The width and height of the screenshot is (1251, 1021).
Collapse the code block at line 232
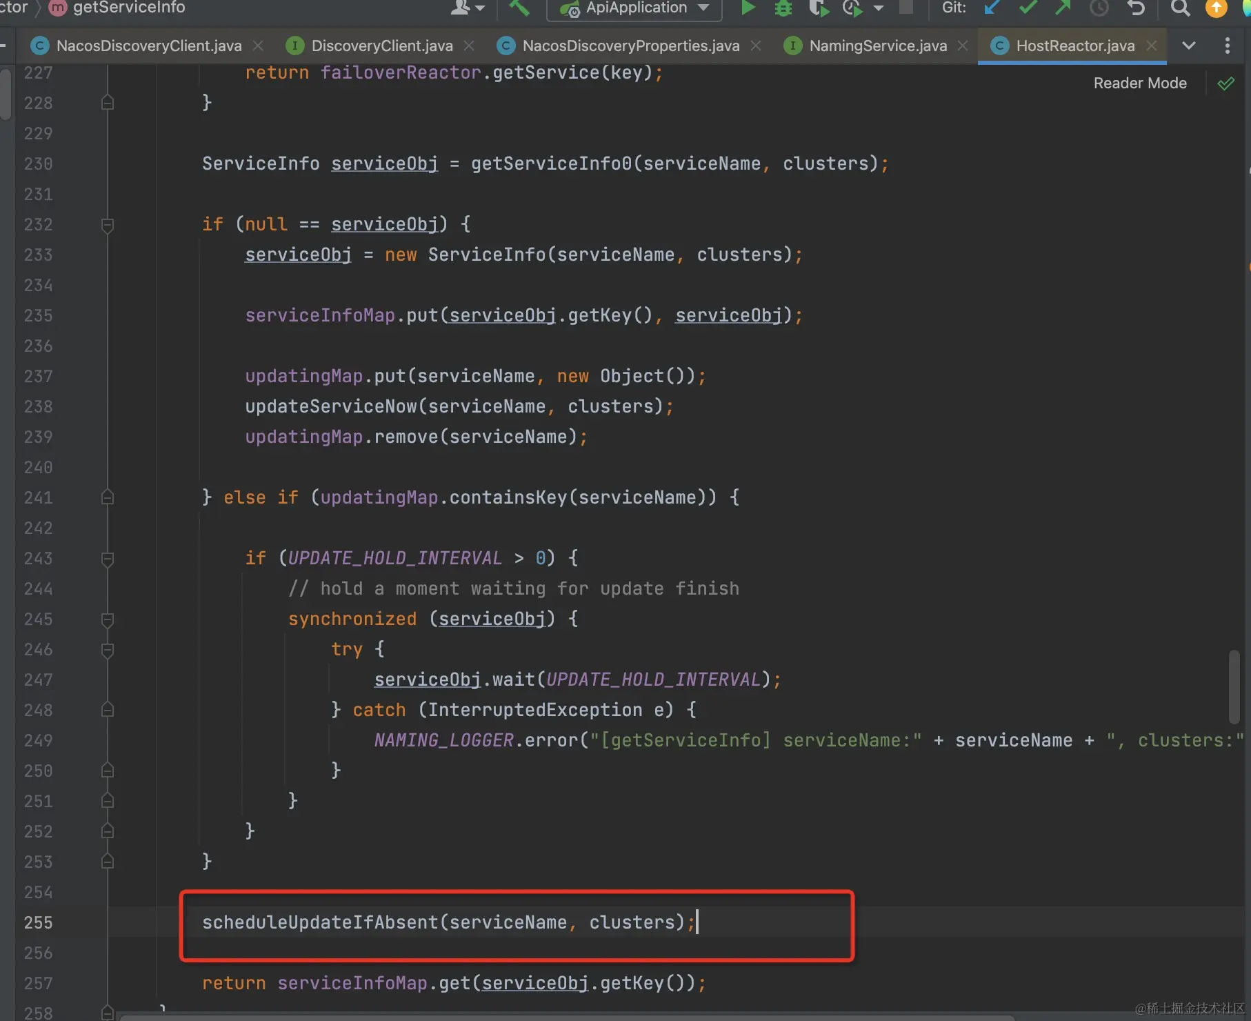point(108,225)
